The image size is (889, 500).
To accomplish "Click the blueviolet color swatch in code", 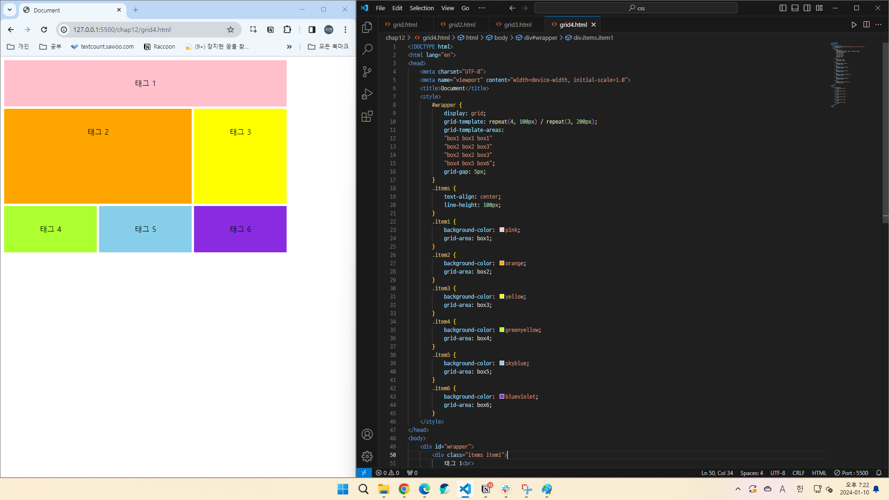I will pyautogui.click(x=502, y=396).
